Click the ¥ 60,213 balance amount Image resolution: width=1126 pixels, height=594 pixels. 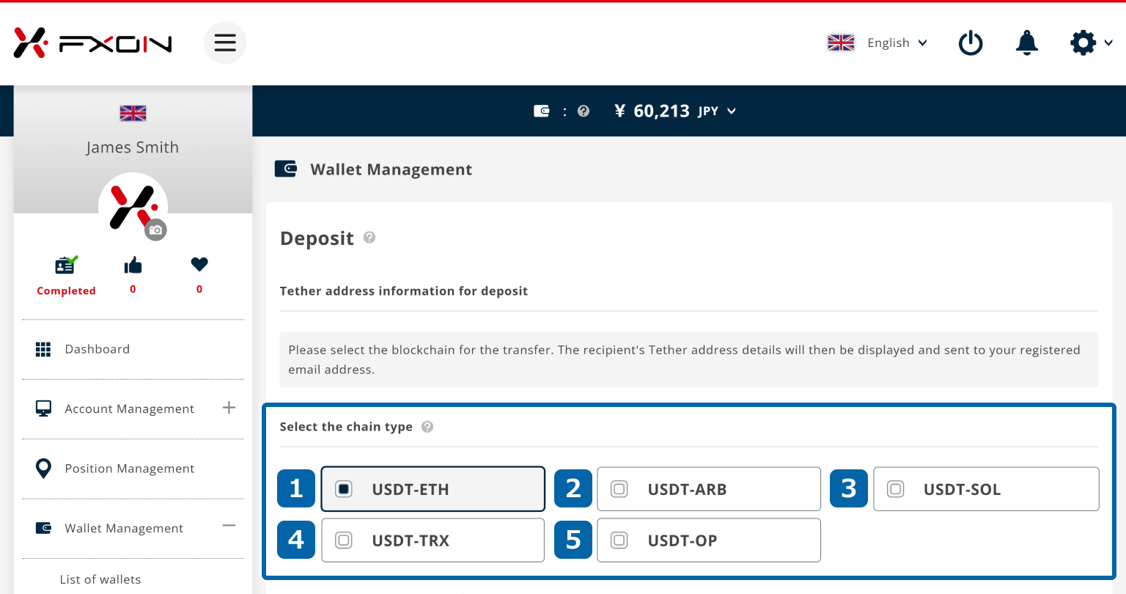coord(652,111)
